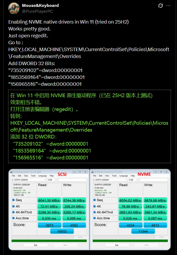Click the red NVME label in title bar
The image size is (177, 255).
(x=144, y=174)
